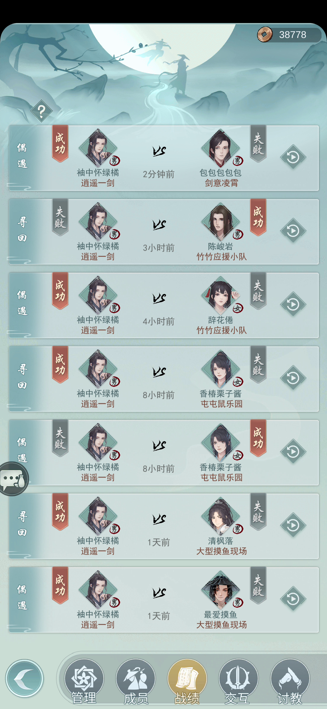Replay the battle against 包包包包包
The image size is (327, 709).
[293, 157]
